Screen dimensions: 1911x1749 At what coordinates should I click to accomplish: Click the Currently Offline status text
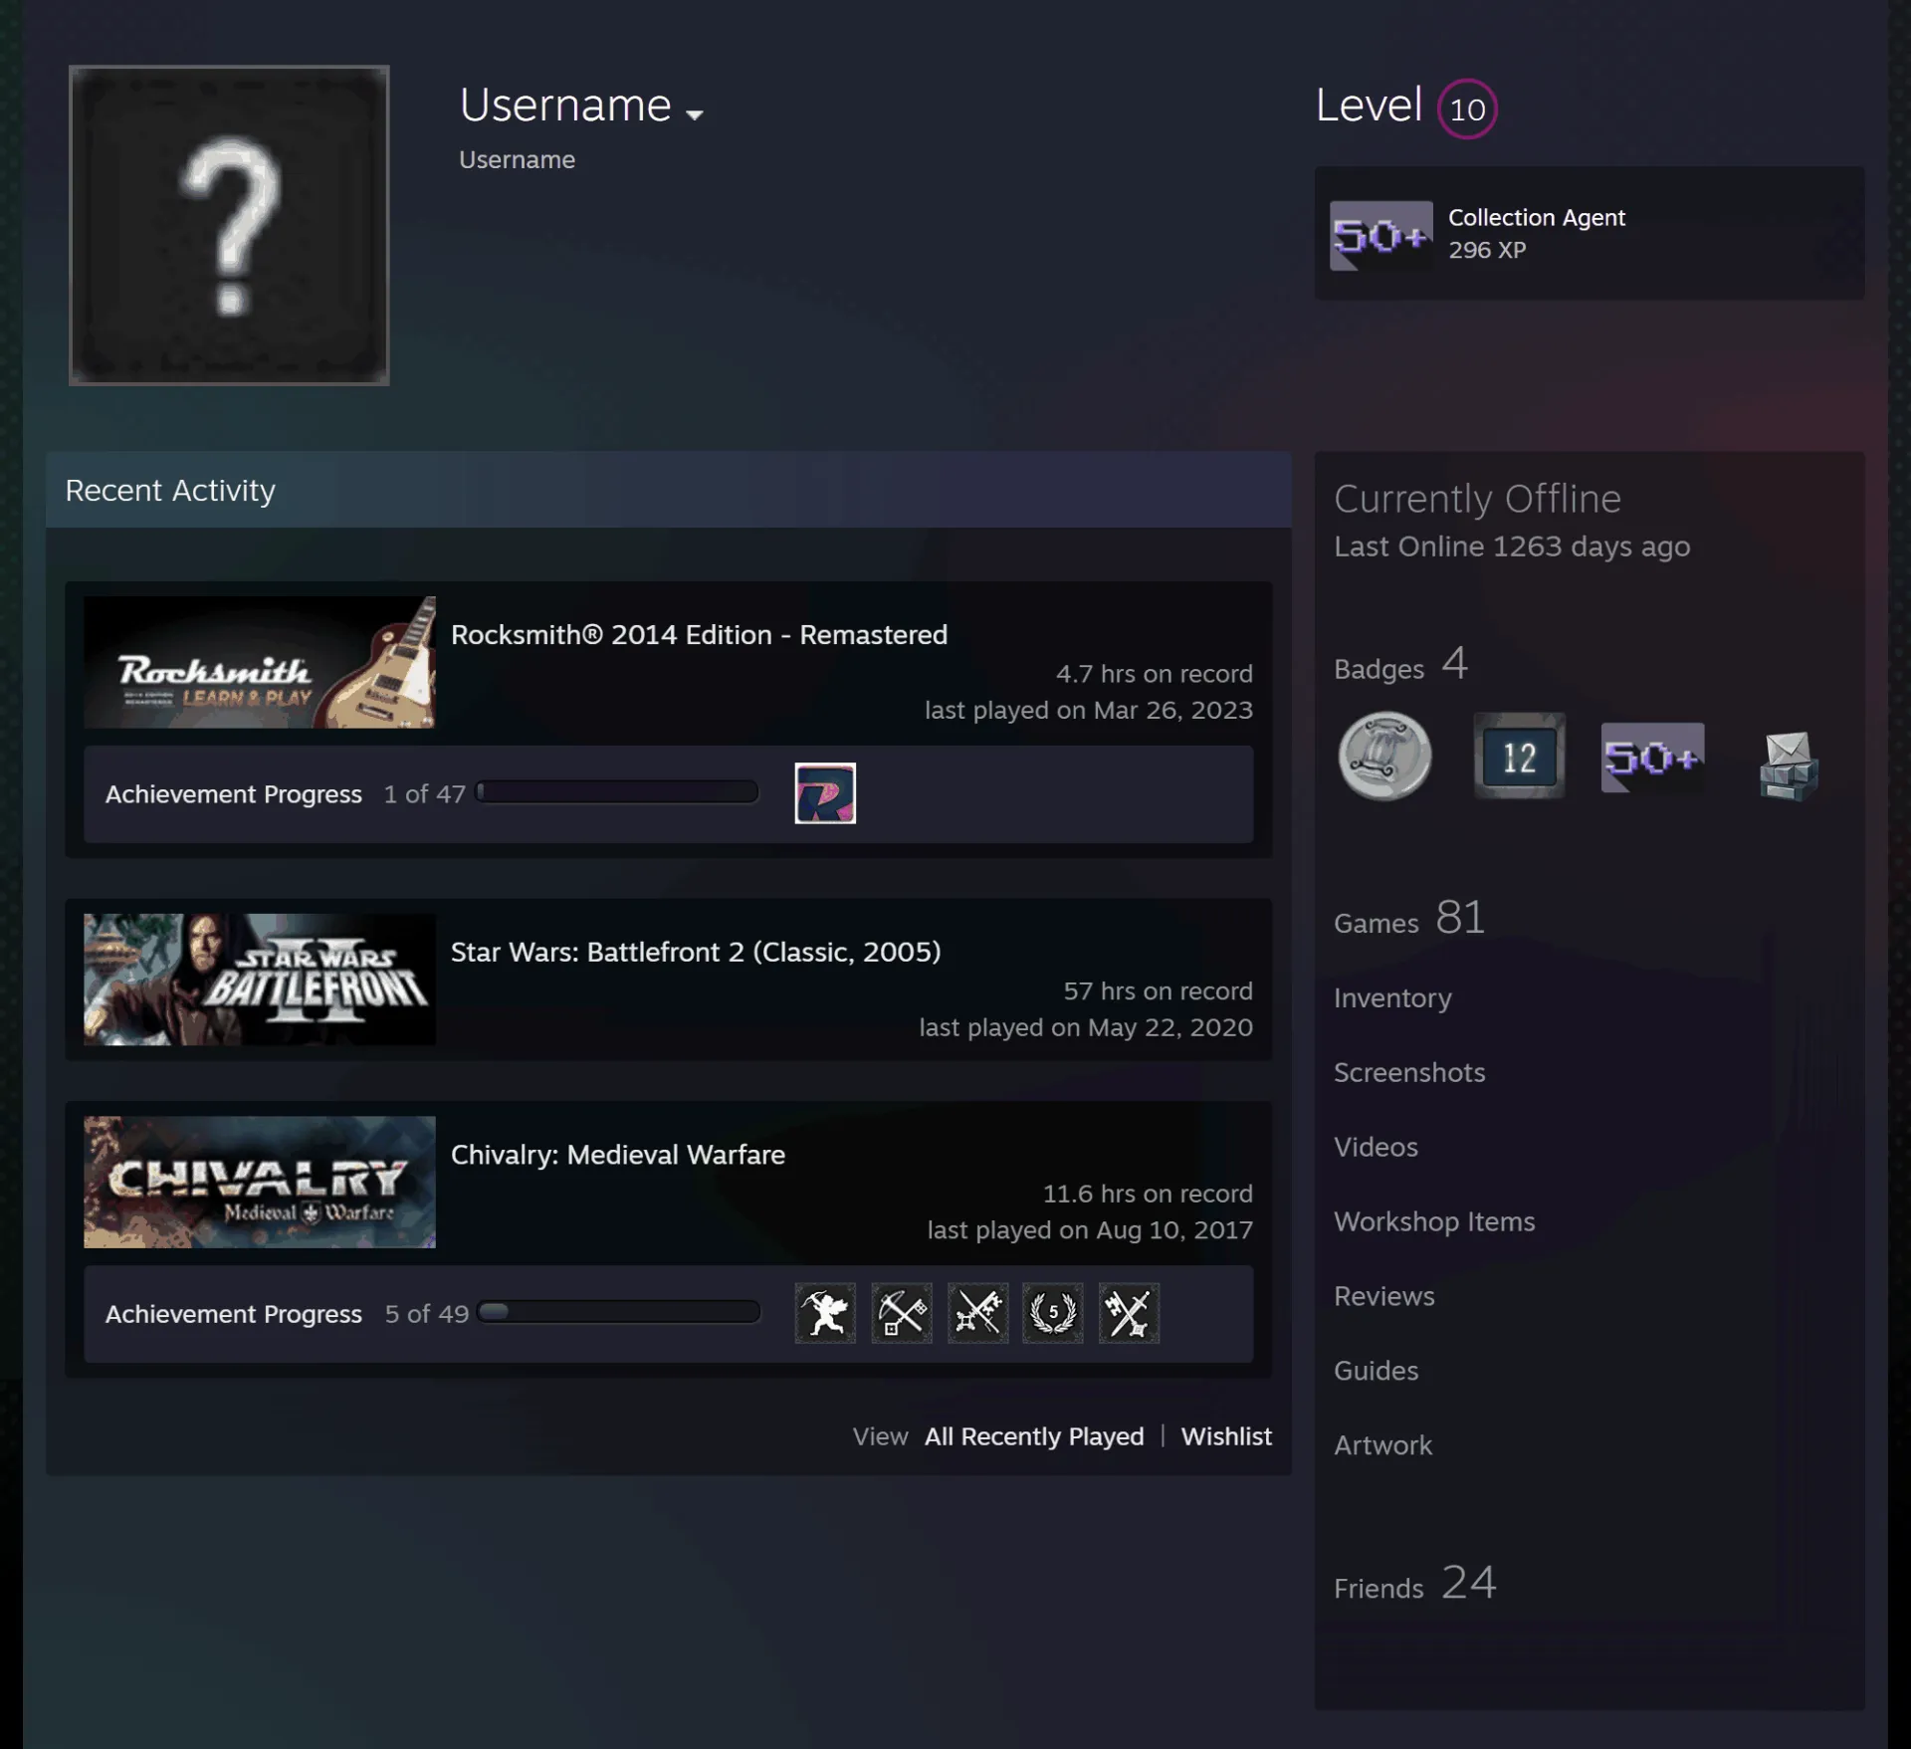1477,499
